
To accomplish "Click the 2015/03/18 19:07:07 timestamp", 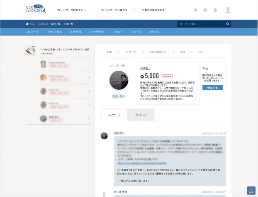I will (214, 192).
